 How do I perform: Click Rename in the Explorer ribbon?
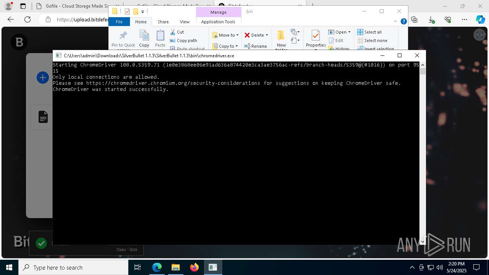coord(256,46)
